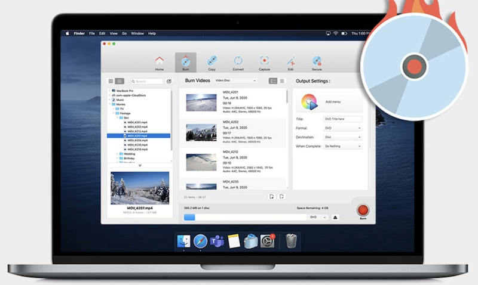Open the Edit menu in menu bar
The height and width of the screenshot is (285, 478).
[102, 33]
